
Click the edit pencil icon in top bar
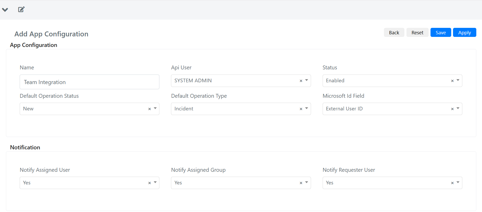tap(21, 10)
